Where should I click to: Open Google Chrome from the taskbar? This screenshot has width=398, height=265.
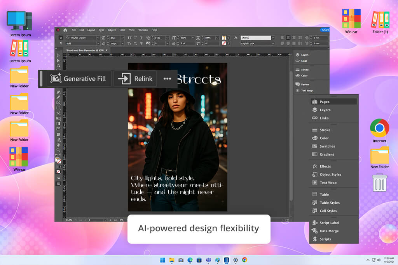tap(244, 260)
